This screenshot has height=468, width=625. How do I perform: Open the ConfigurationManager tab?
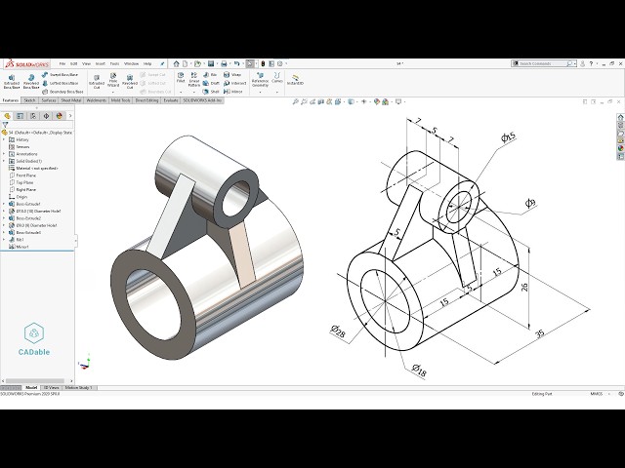tap(33, 116)
